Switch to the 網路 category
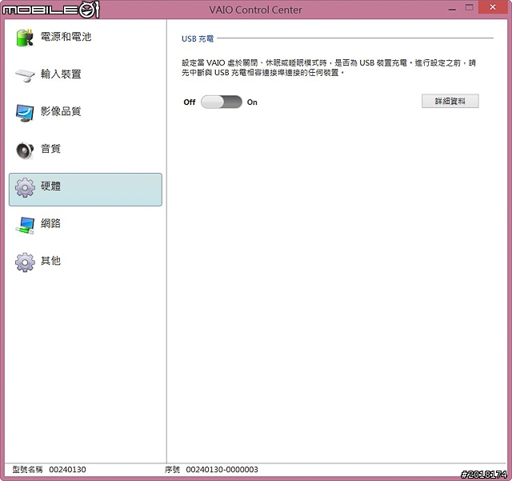The width and height of the screenshot is (512, 481). [x=50, y=223]
